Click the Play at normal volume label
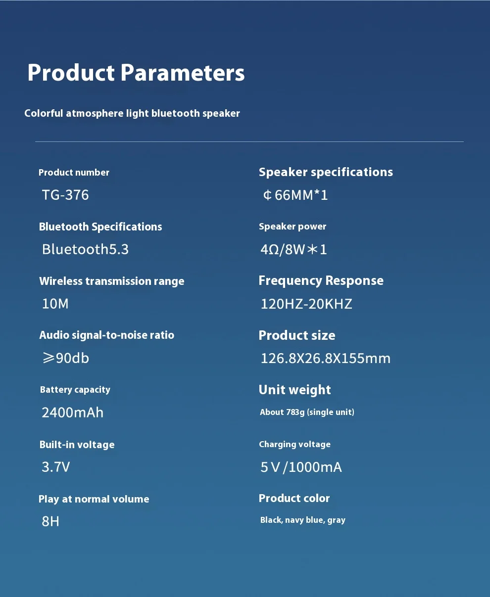The height and width of the screenshot is (597, 490). [94, 499]
